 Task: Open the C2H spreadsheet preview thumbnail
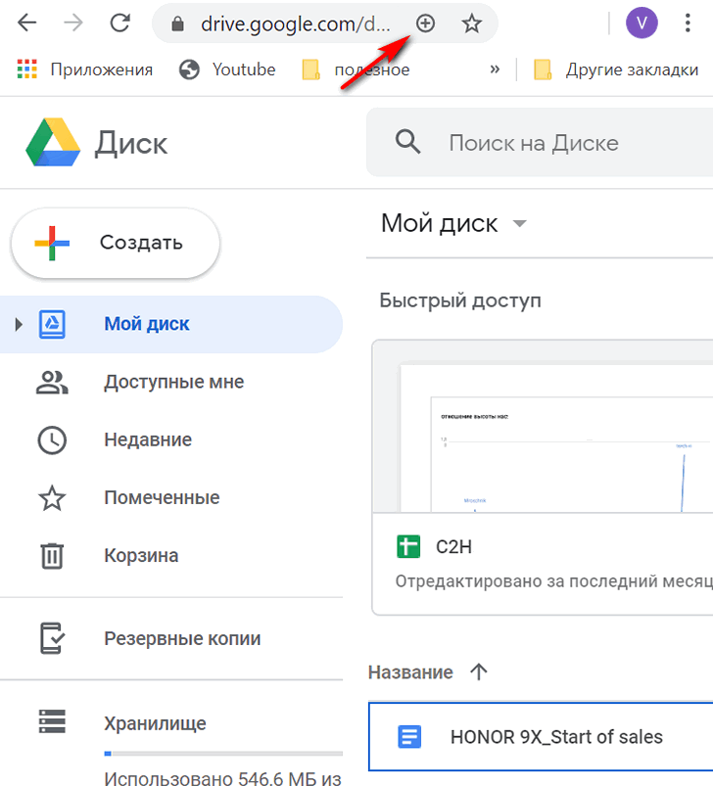click(x=543, y=426)
